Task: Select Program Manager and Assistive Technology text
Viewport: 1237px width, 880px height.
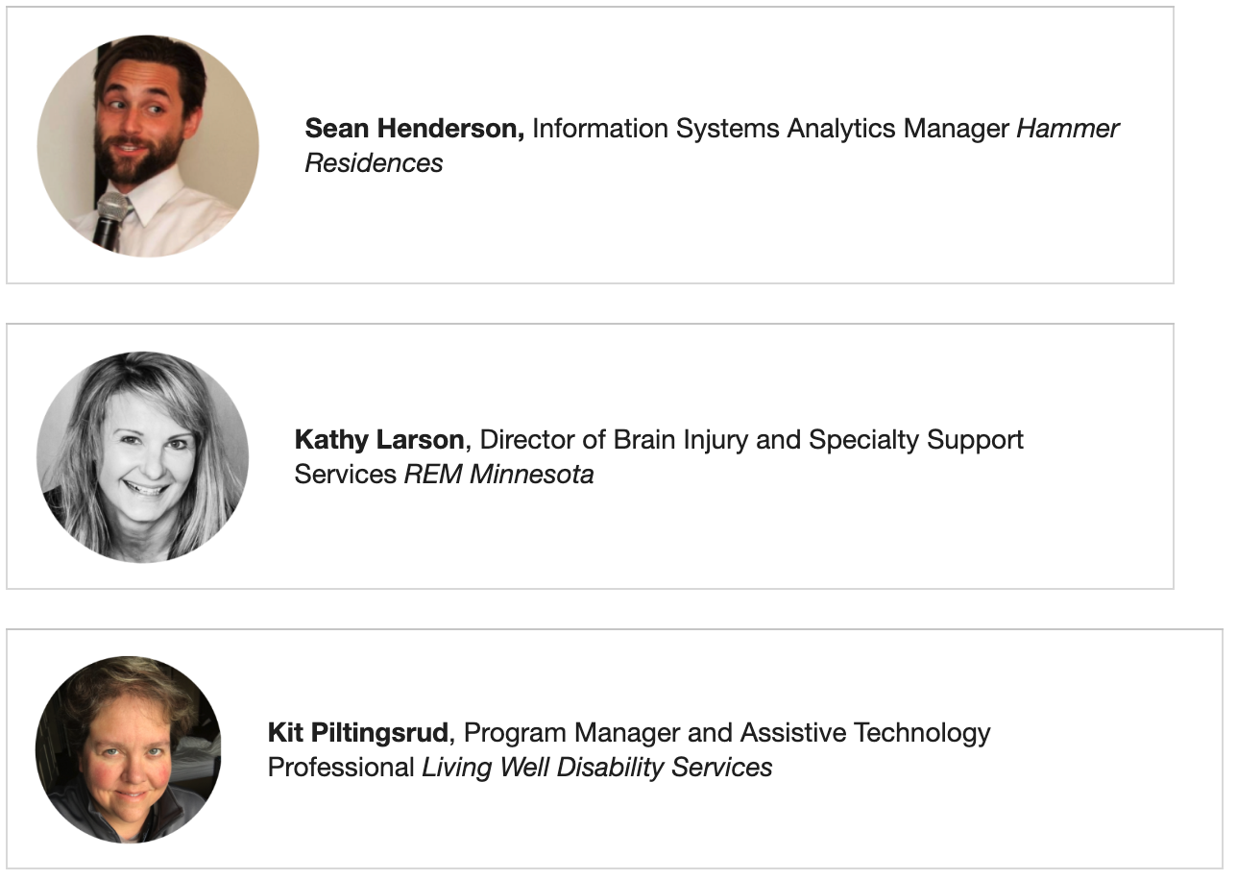Action: coord(726,733)
